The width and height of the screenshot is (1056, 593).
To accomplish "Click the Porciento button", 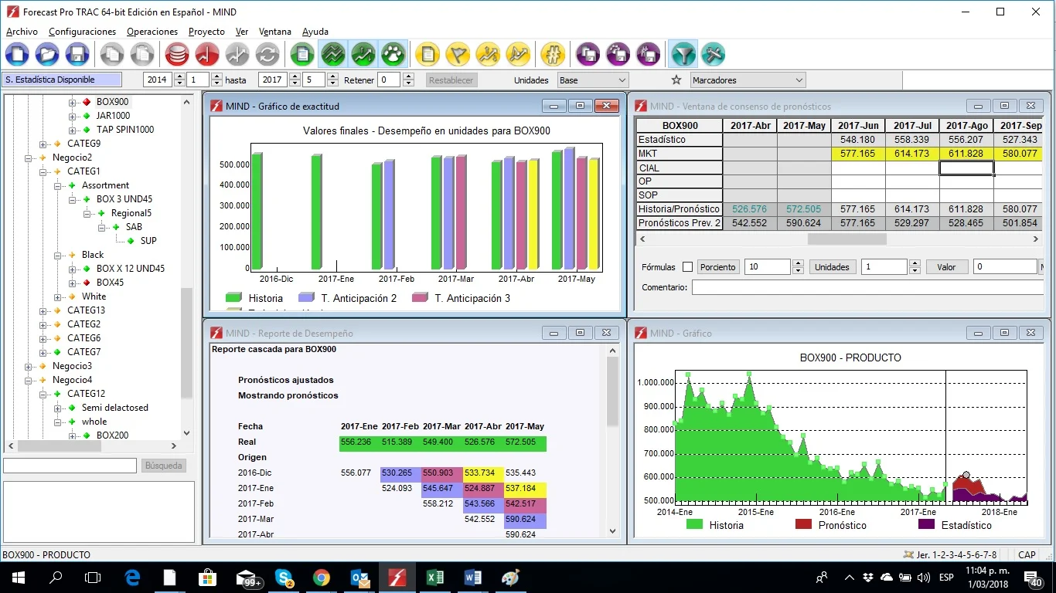I will tap(718, 267).
